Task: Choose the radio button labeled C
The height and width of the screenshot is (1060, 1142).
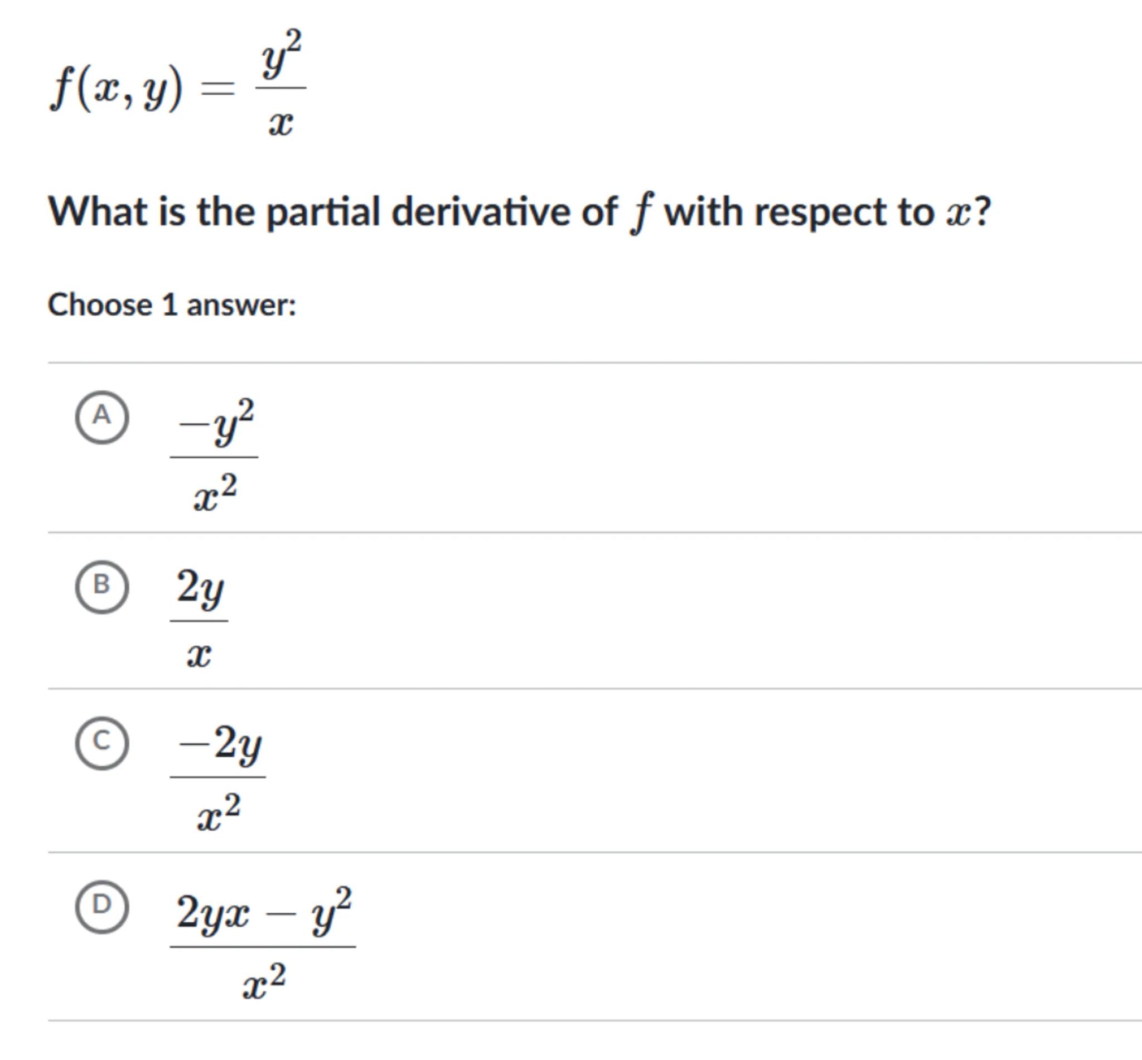Action: pyautogui.click(x=101, y=743)
